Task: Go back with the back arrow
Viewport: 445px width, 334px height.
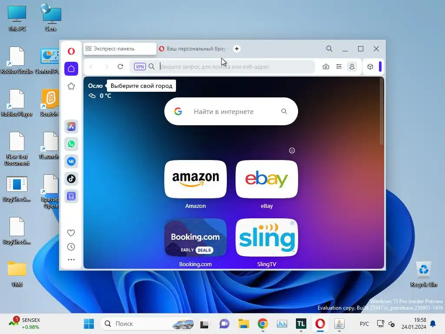Action: (91, 67)
